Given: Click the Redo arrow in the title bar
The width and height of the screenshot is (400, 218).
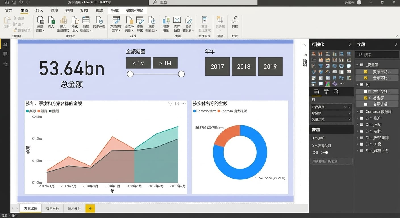Looking at the screenshot, I should tap(28, 2).
